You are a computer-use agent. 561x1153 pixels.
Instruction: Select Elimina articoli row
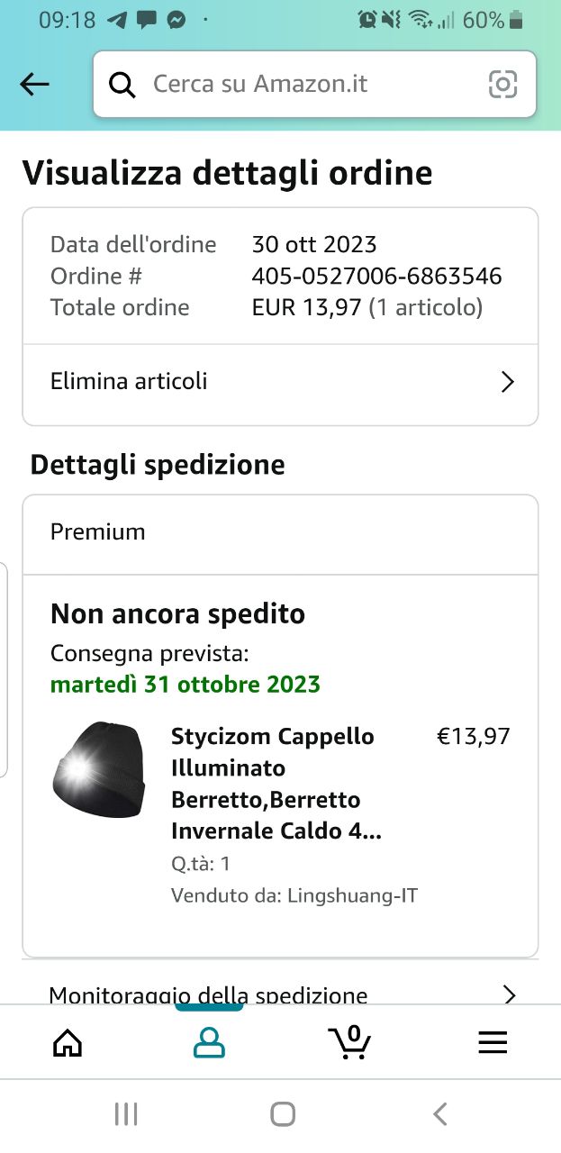click(270, 382)
